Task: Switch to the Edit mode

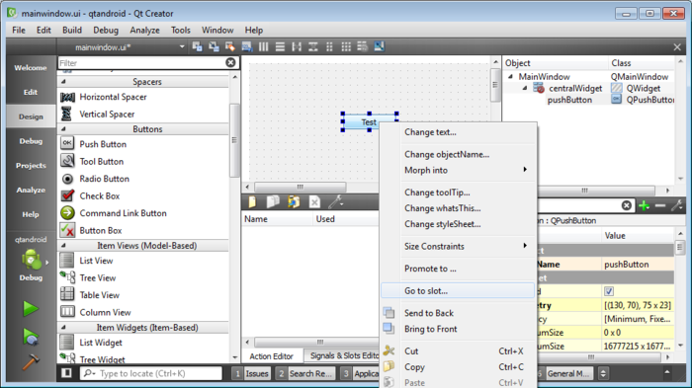Action: coord(31,92)
